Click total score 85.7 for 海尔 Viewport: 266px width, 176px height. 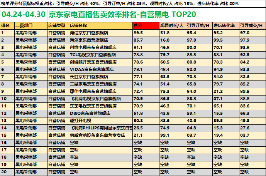[146, 40]
